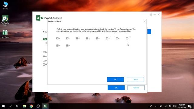Click the PassFab Excel key logo
This screenshot has width=194, height=109.
click(39, 18)
